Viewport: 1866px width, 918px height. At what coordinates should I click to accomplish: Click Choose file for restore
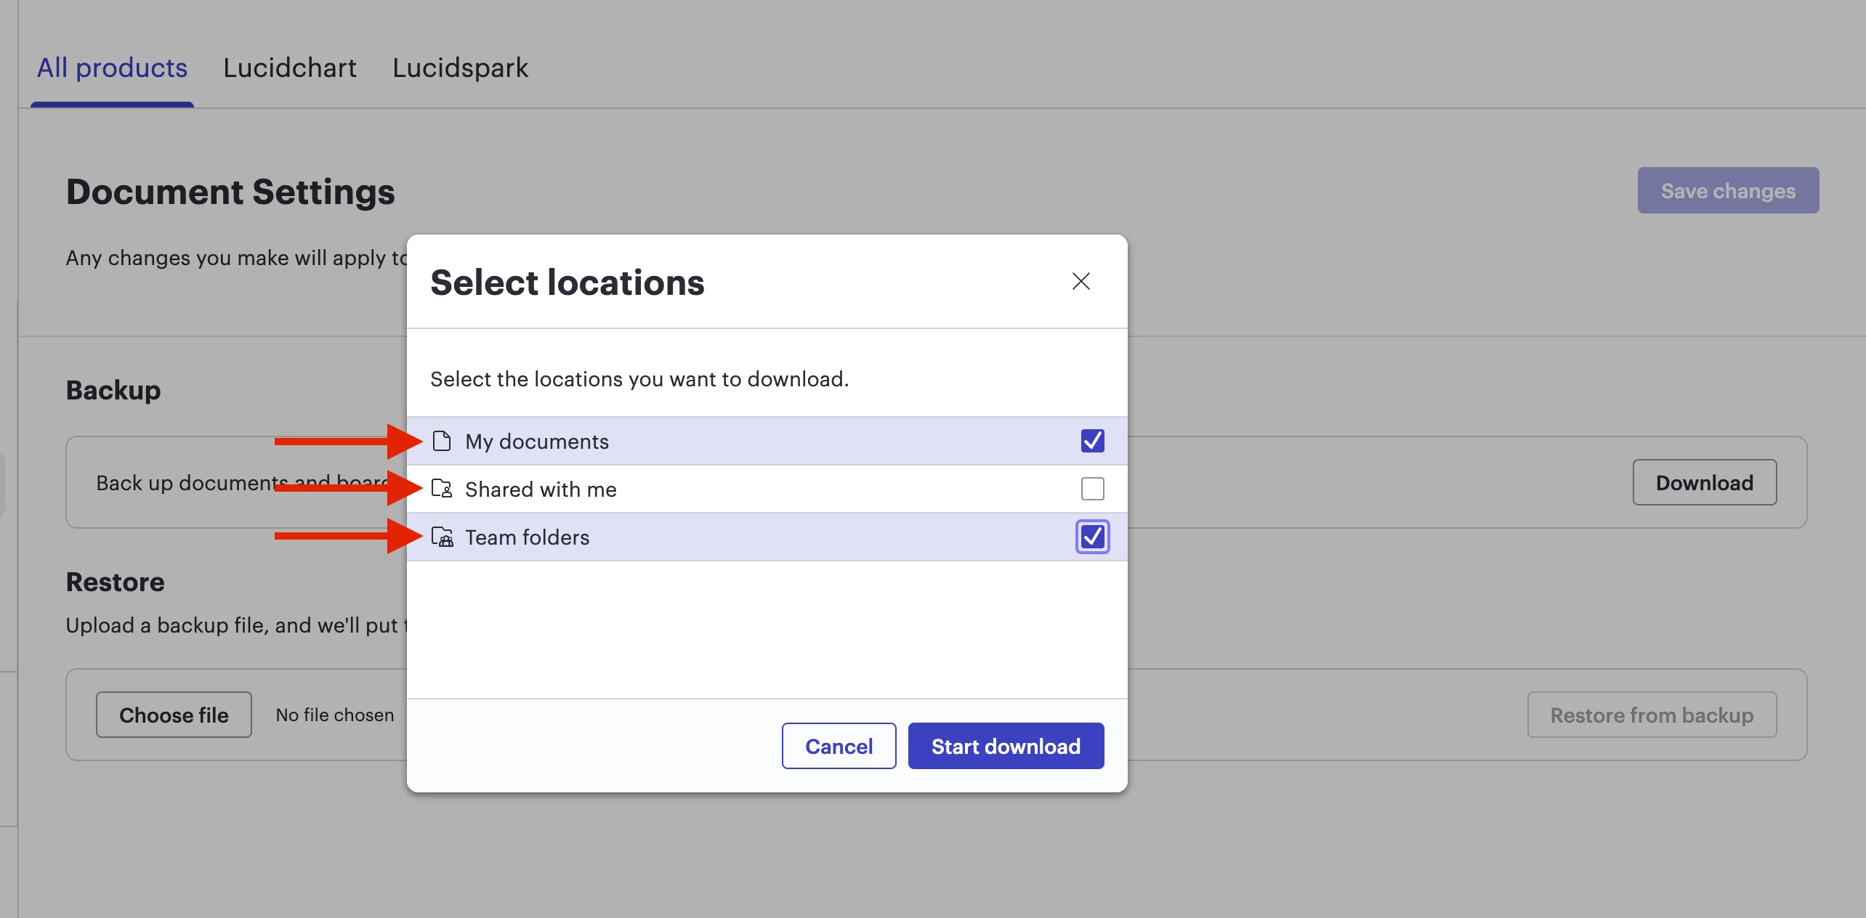click(174, 715)
